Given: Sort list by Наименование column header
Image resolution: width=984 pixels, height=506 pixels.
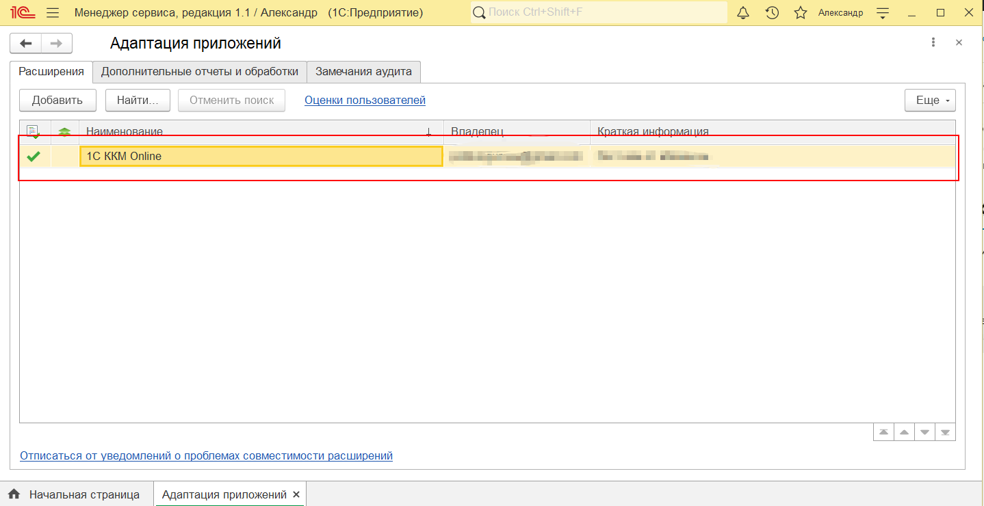Looking at the screenshot, I should pyautogui.click(x=260, y=131).
